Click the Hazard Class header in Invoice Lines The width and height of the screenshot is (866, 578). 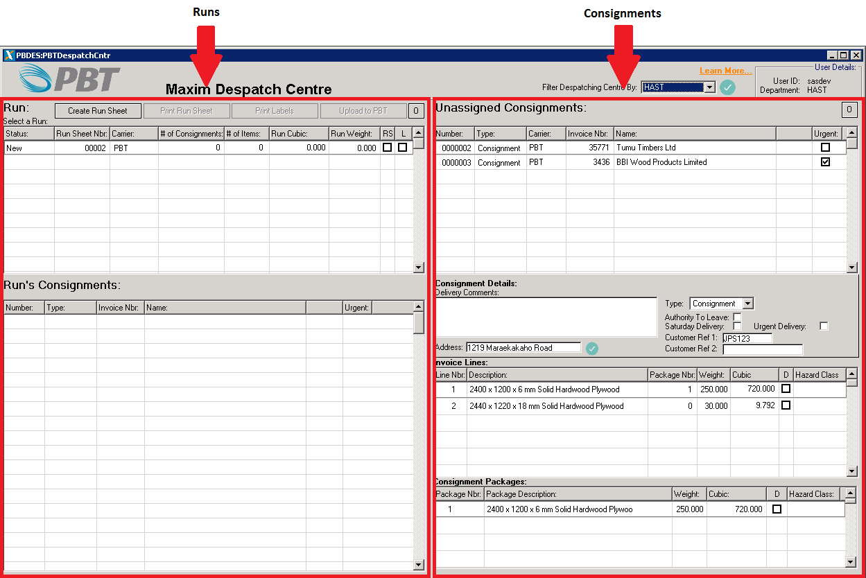tap(820, 375)
